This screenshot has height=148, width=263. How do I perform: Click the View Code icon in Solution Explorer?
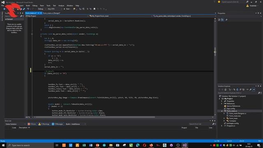point(247,90)
